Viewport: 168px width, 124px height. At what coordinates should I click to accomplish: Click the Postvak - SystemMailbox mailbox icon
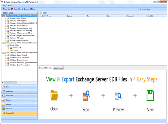tap(8, 23)
